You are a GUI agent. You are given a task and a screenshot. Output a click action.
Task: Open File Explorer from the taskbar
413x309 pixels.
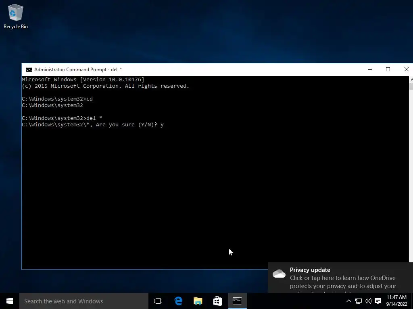pos(198,301)
